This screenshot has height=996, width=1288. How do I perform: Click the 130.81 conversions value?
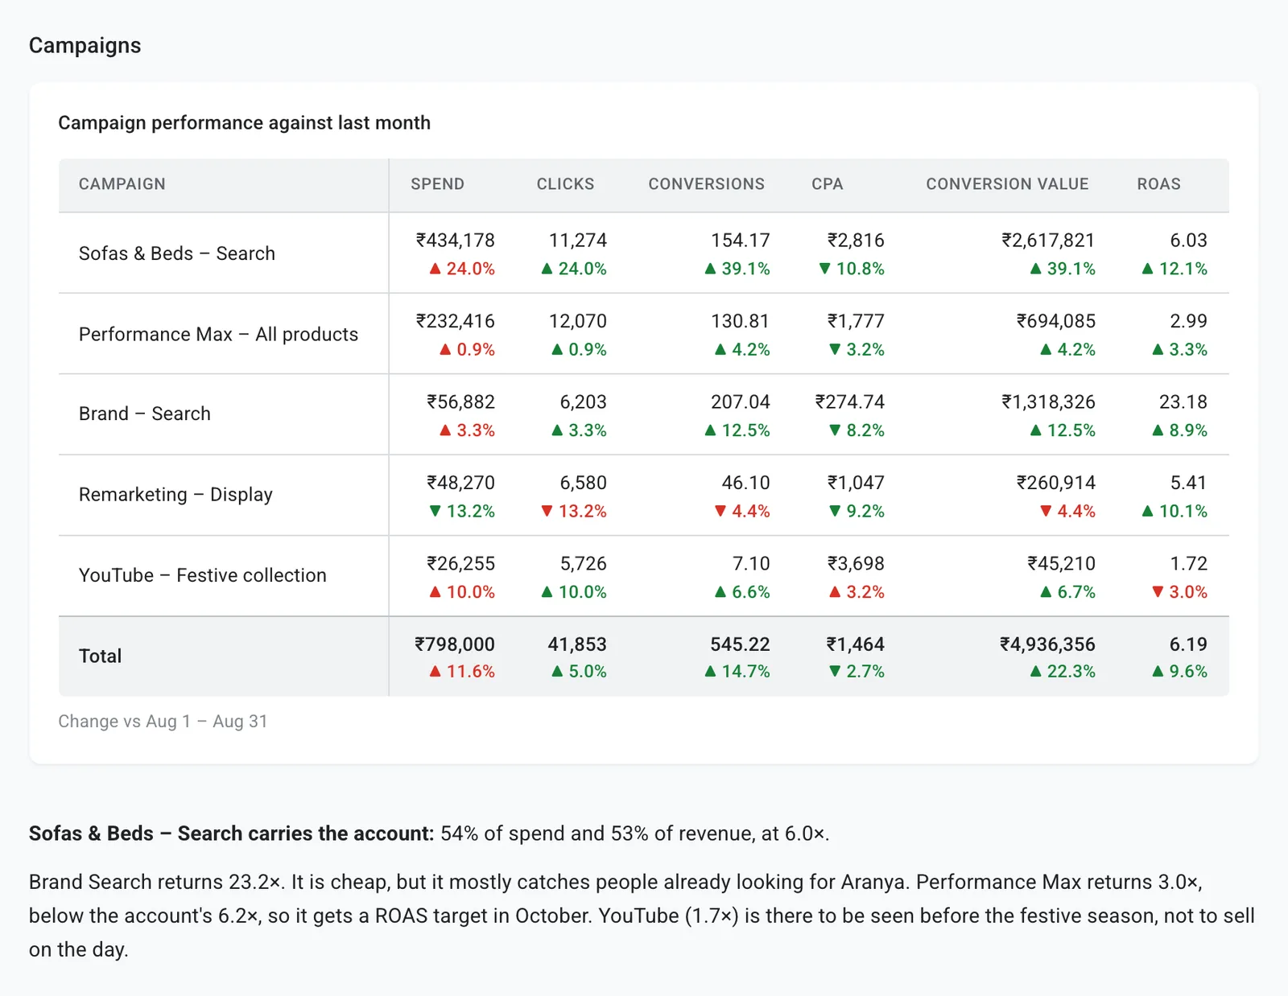pyautogui.click(x=740, y=321)
